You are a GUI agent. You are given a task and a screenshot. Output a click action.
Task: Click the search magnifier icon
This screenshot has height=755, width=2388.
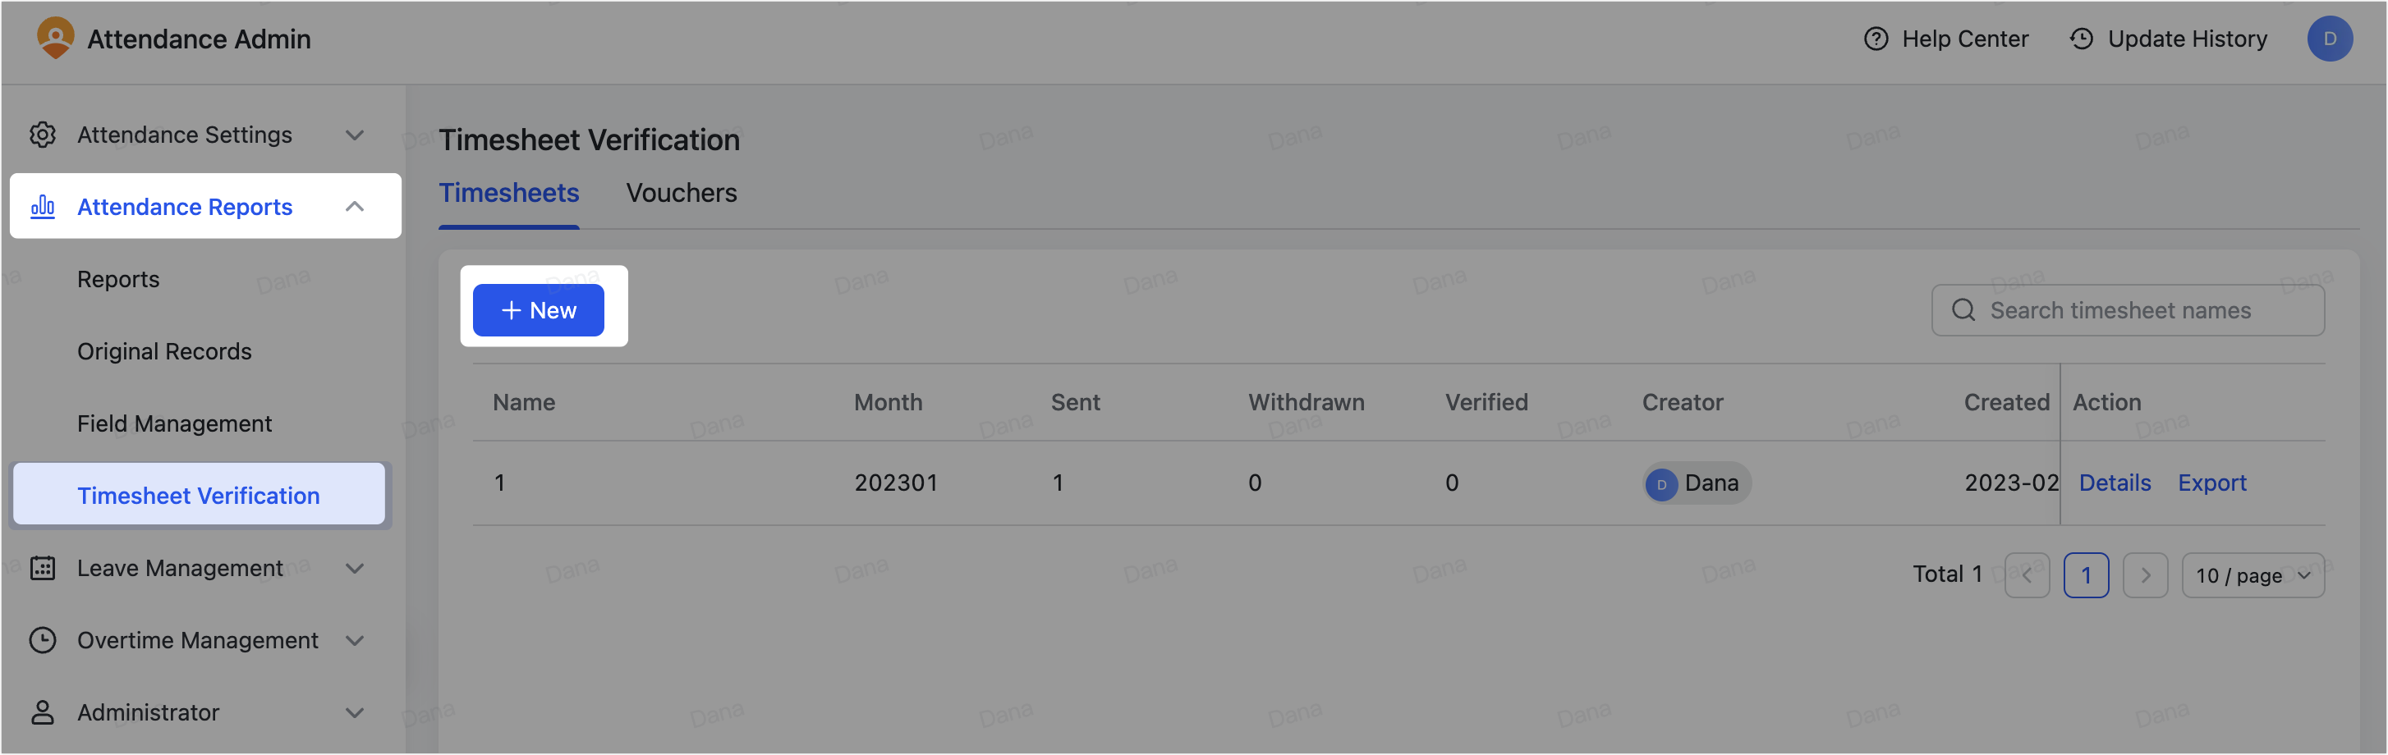coord(1963,309)
